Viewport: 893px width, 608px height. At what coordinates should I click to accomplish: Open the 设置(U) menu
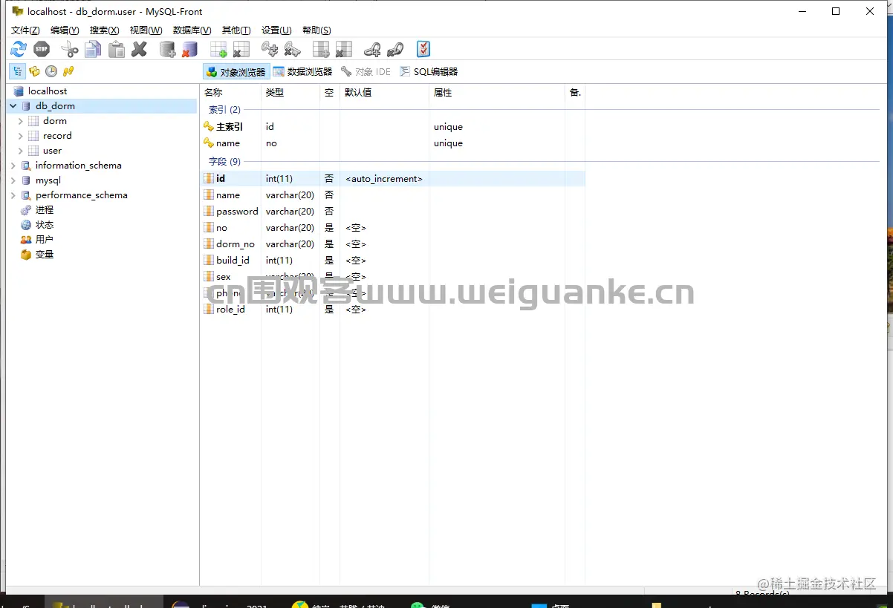(x=276, y=30)
